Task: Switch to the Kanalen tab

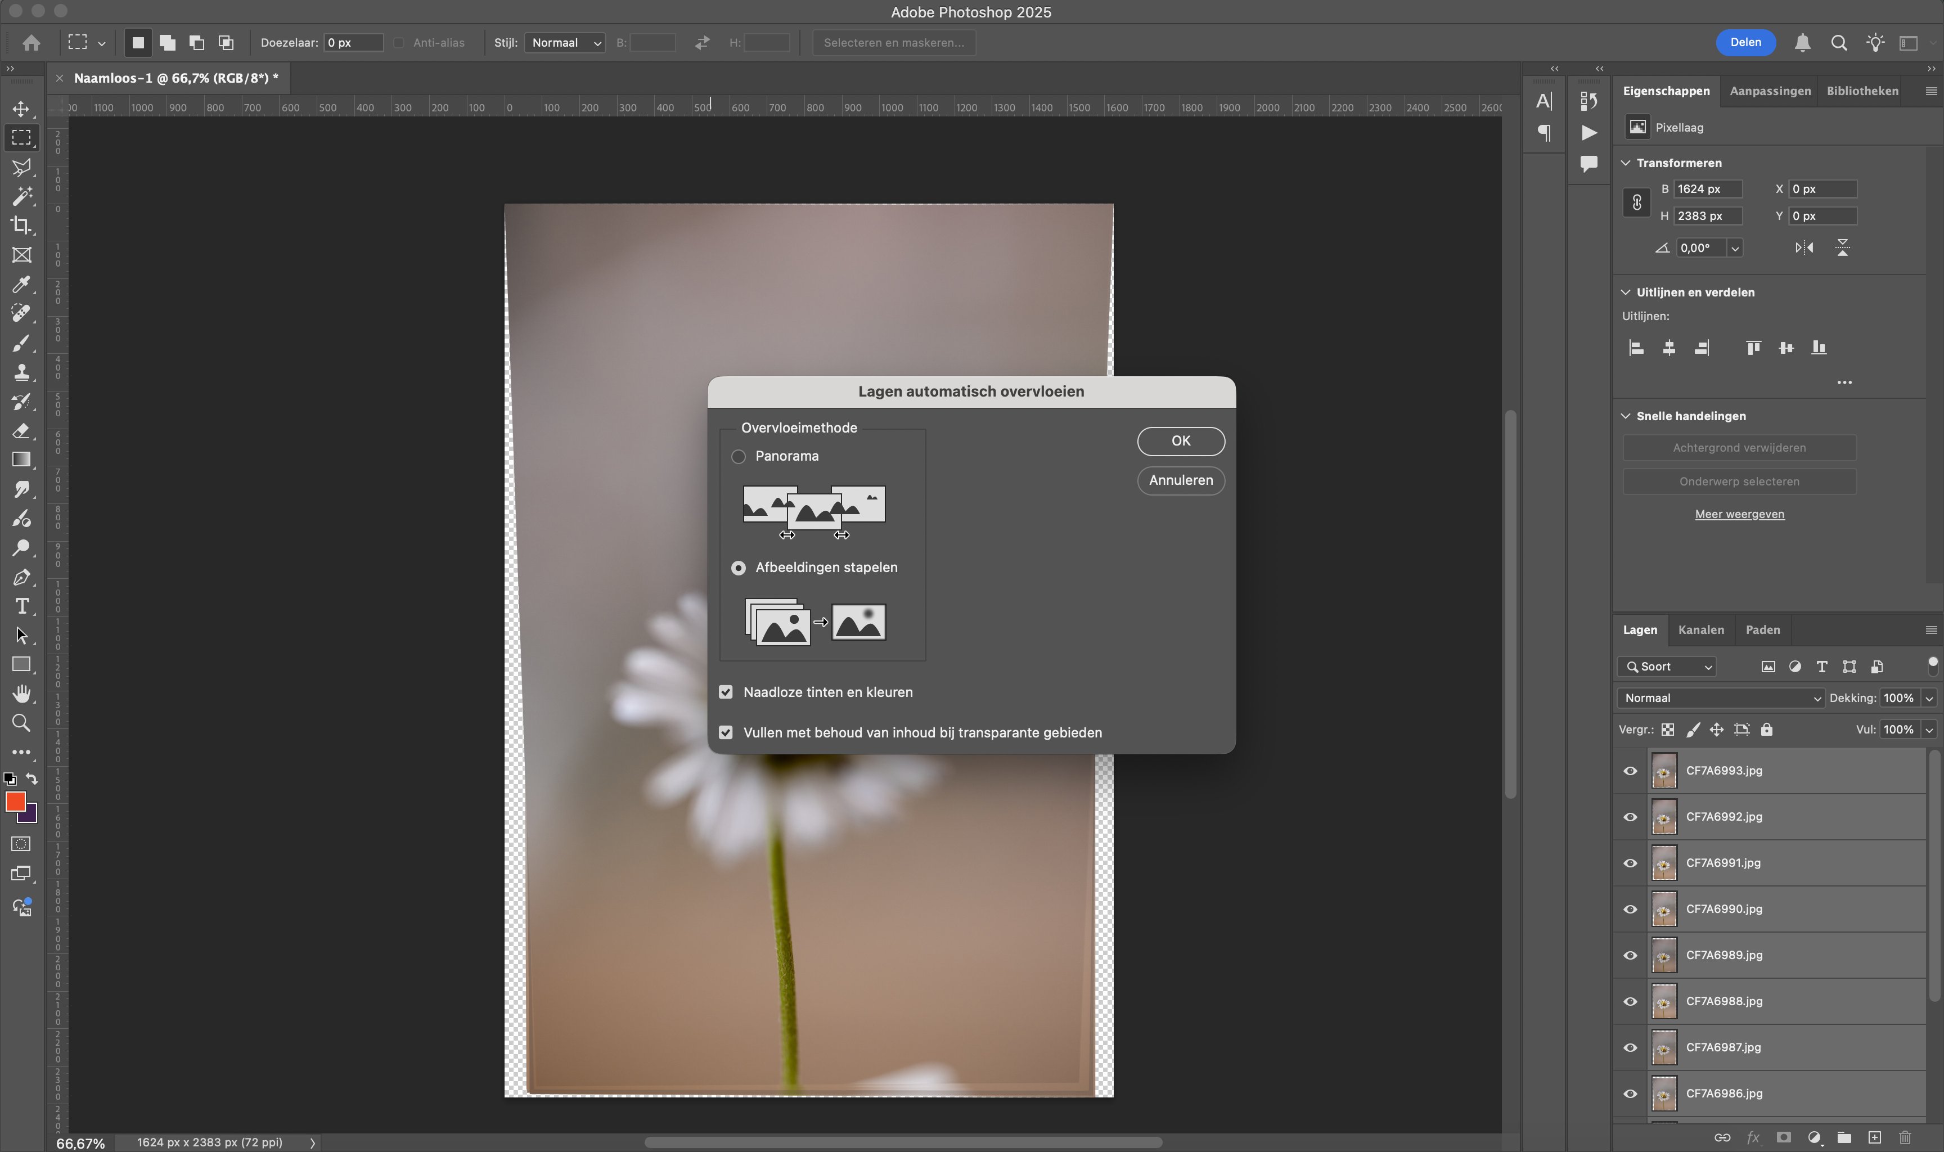Action: (x=1700, y=629)
